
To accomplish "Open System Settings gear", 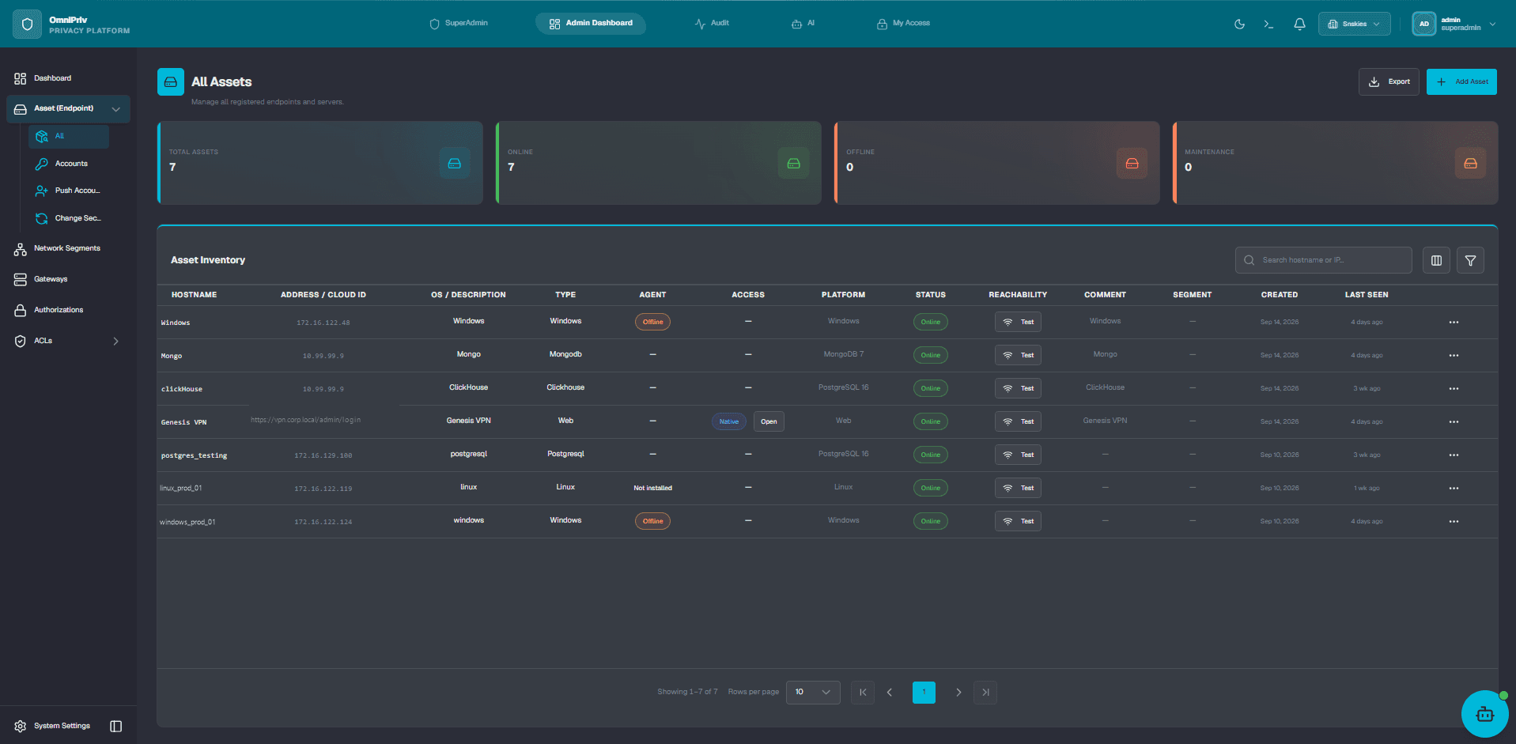I will (x=52, y=726).
